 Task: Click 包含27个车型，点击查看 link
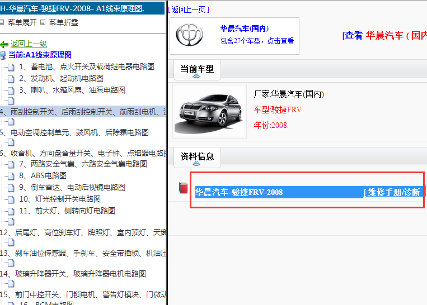(257, 41)
